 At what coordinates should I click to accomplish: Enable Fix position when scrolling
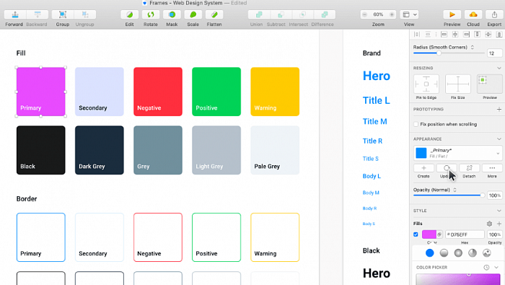(416, 124)
